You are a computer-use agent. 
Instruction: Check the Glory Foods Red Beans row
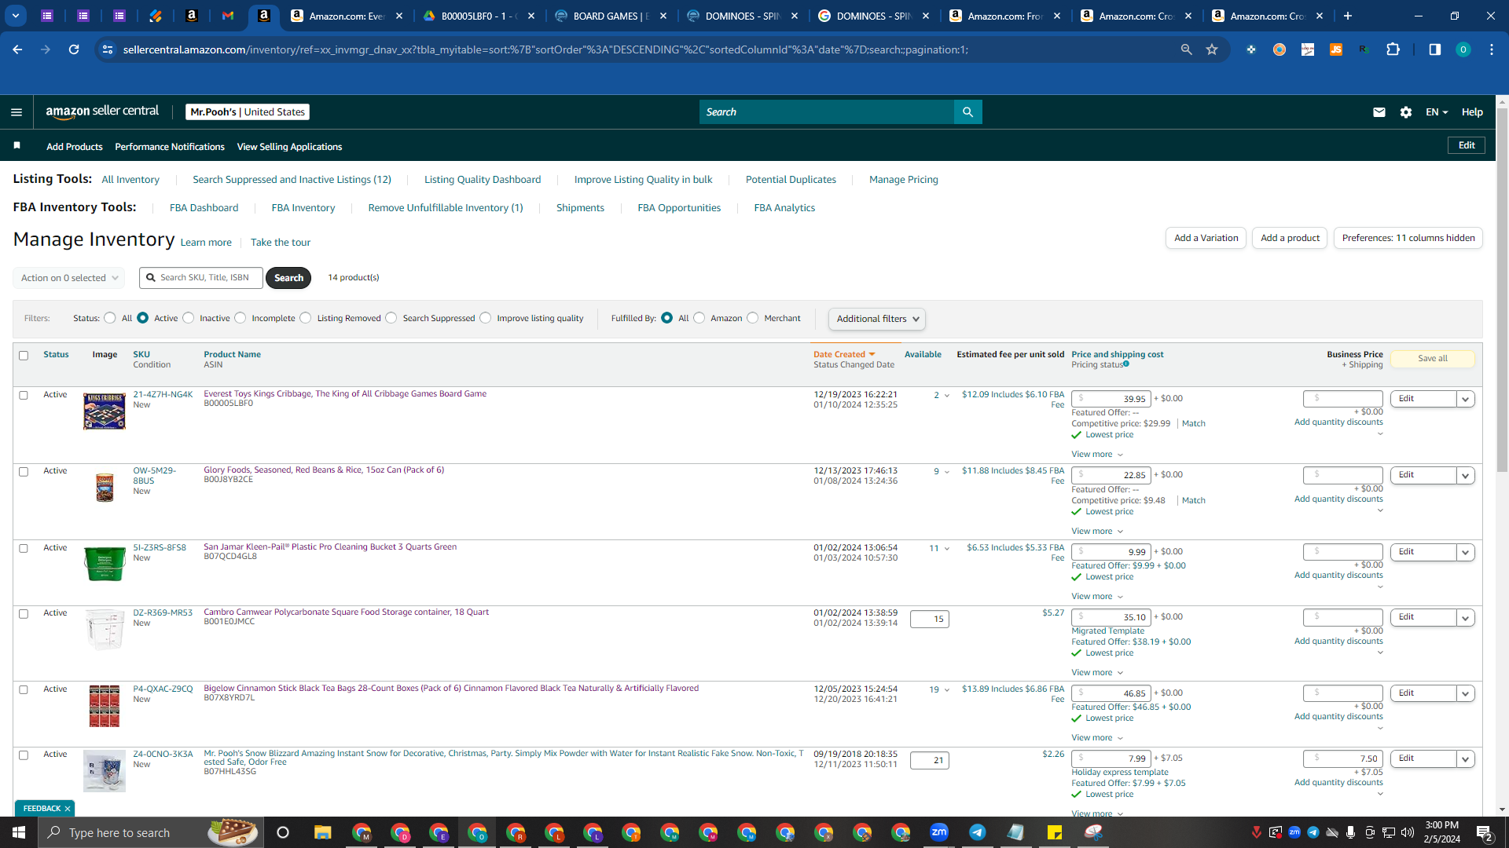(24, 472)
